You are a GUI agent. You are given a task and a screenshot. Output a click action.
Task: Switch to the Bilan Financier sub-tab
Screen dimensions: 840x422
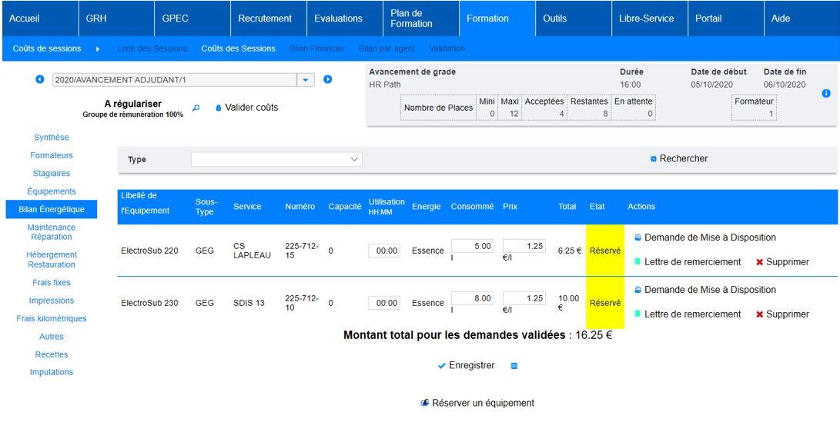point(316,48)
